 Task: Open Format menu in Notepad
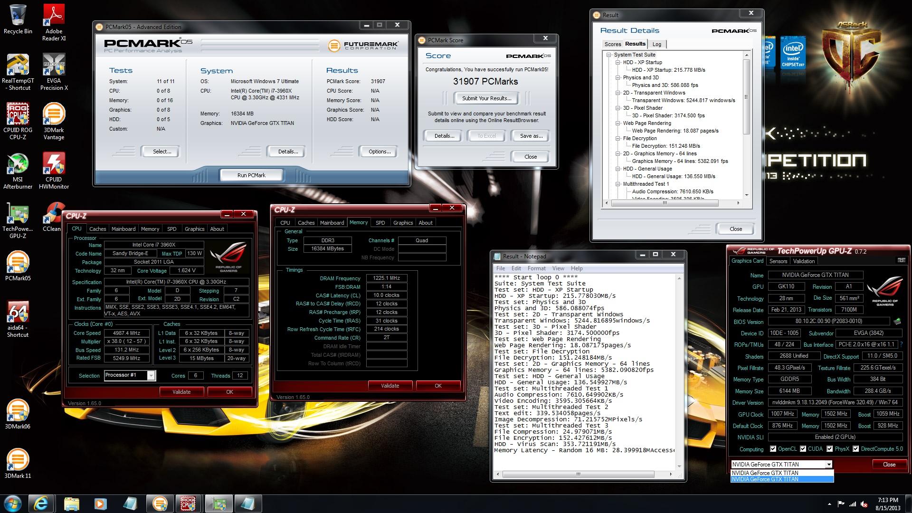pos(536,268)
